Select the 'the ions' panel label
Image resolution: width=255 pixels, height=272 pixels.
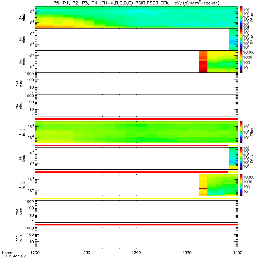coord(19,238)
